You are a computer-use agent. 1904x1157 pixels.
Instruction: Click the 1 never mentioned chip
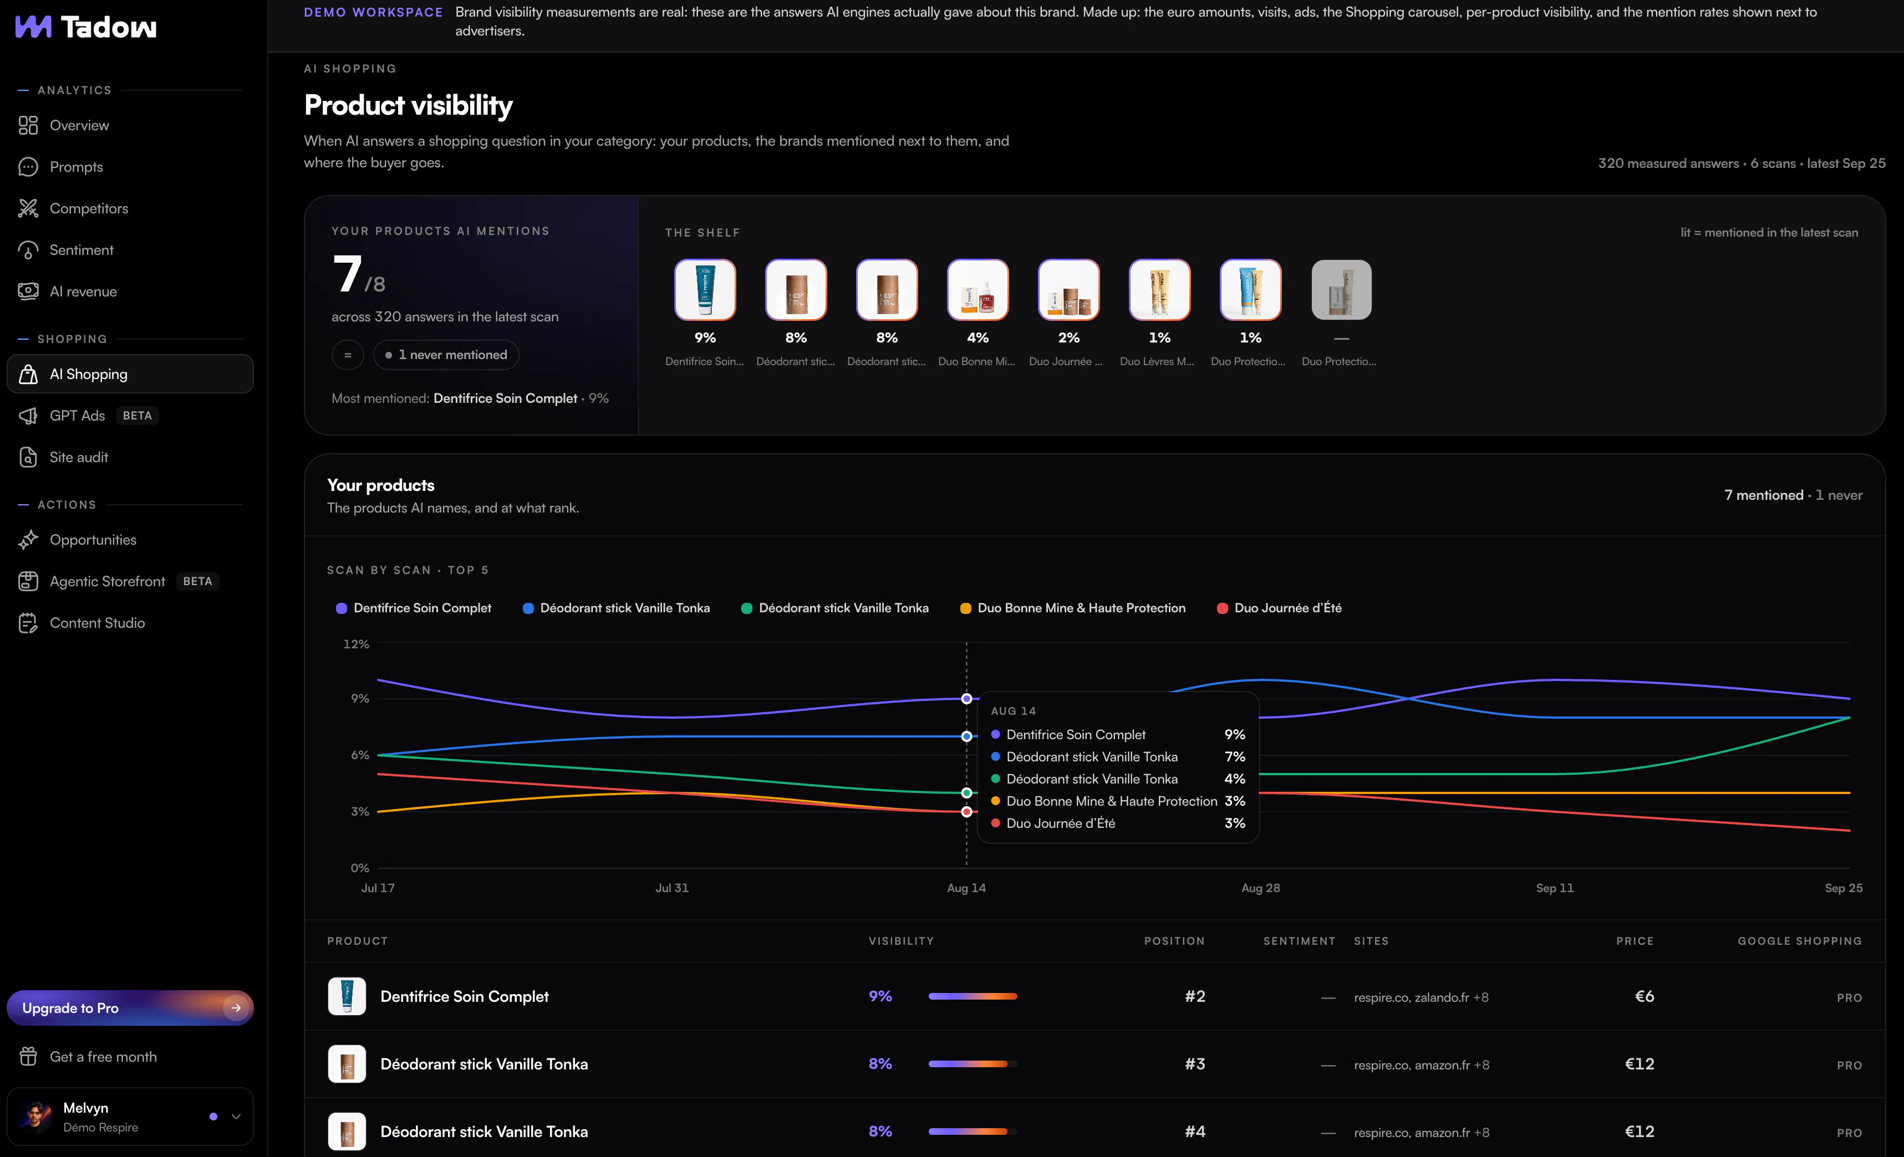coord(446,355)
